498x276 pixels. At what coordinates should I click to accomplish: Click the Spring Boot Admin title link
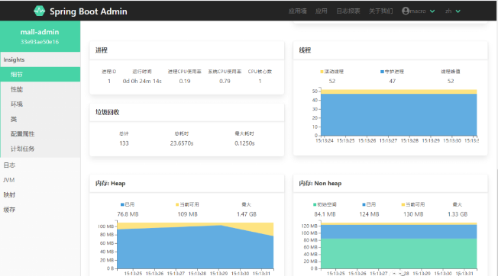(89, 11)
